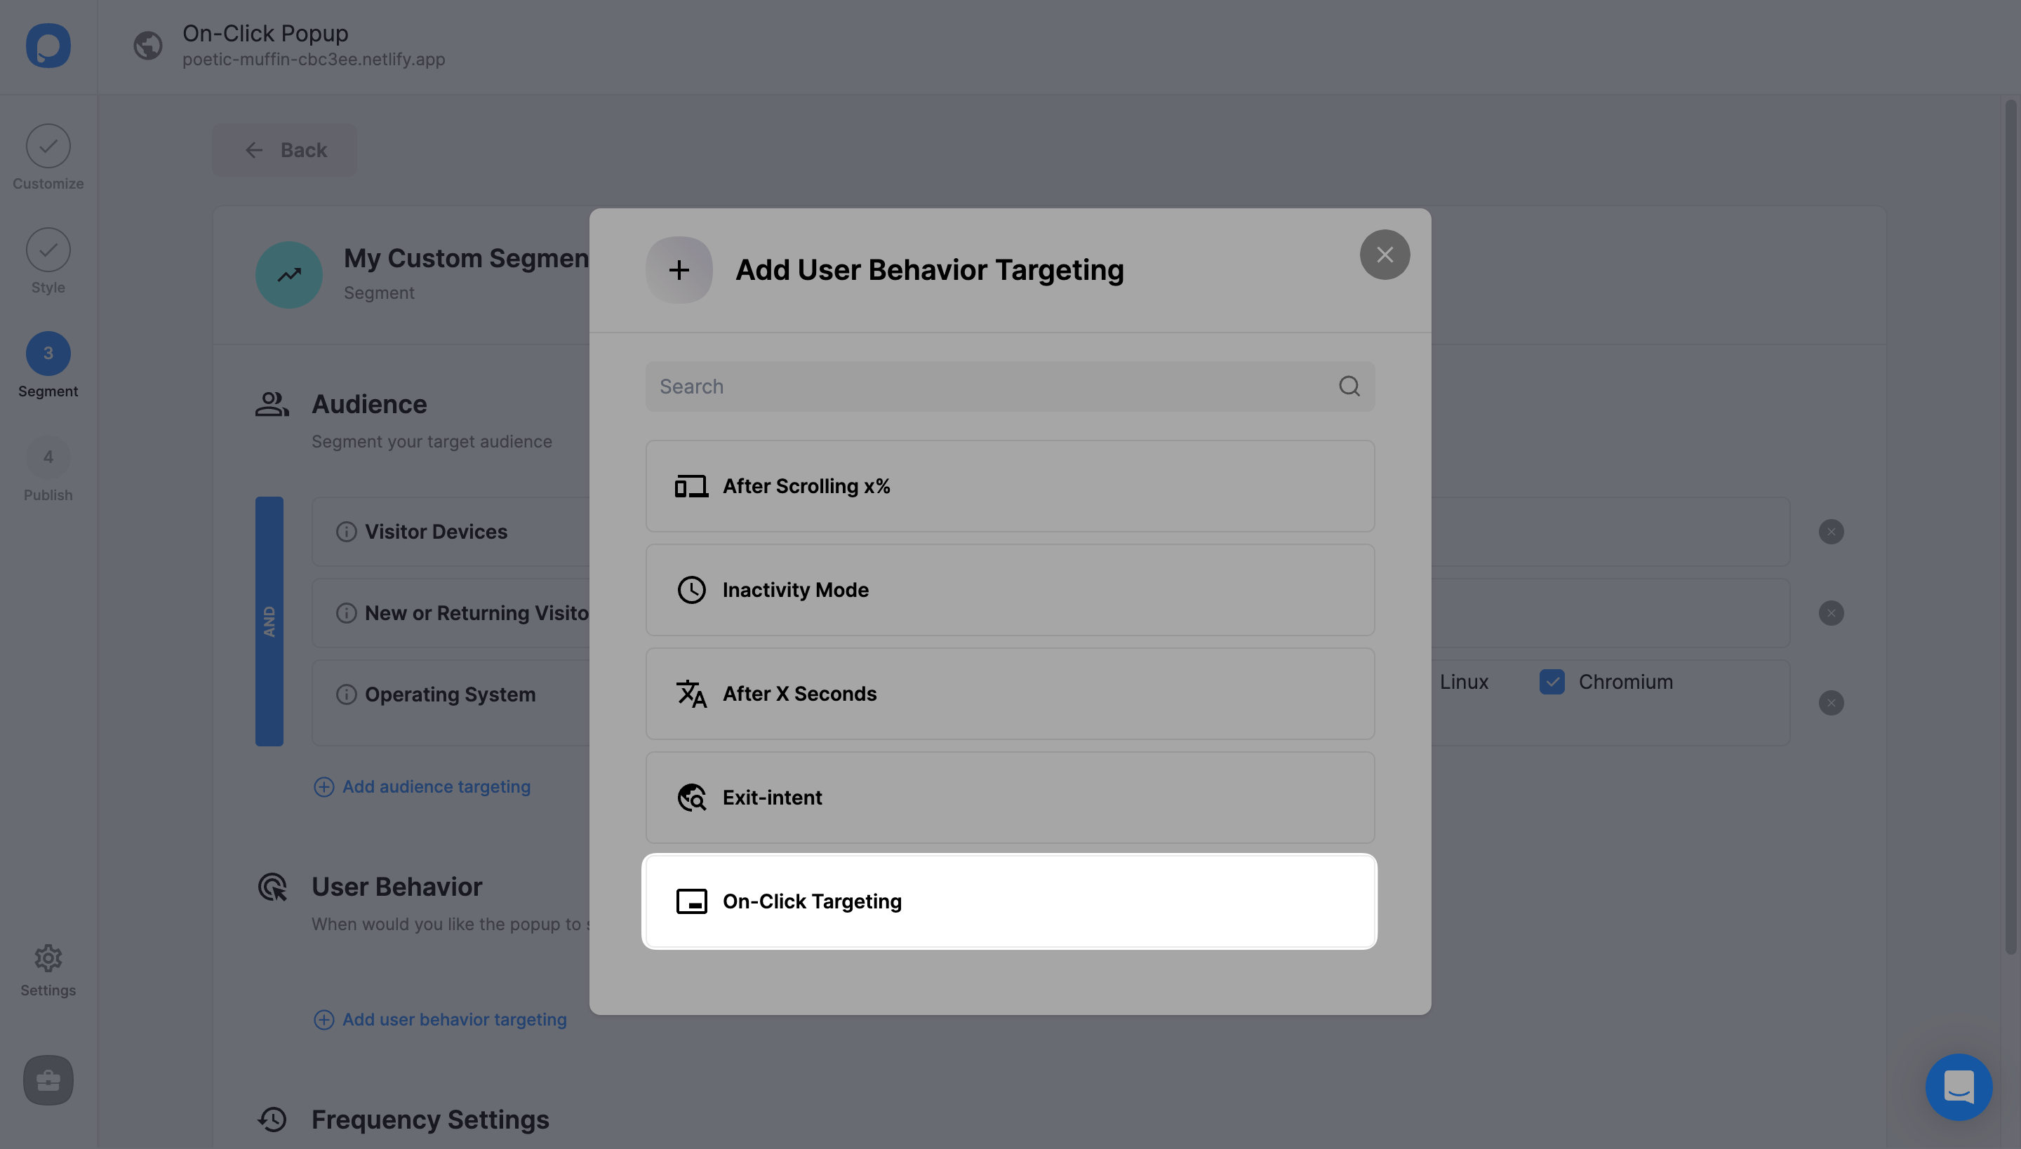Select the Exit-intent option
Viewport: 2021px width, 1149px height.
[x=1009, y=797]
